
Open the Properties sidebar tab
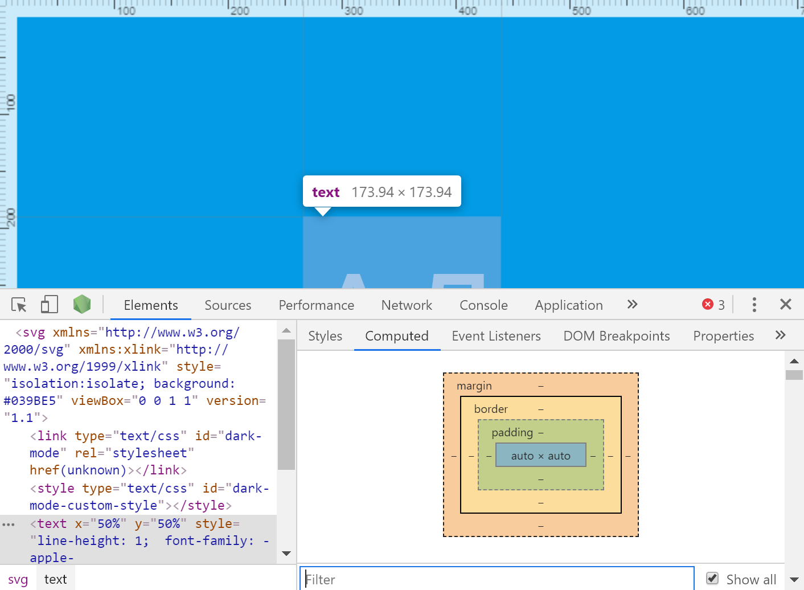723,336
